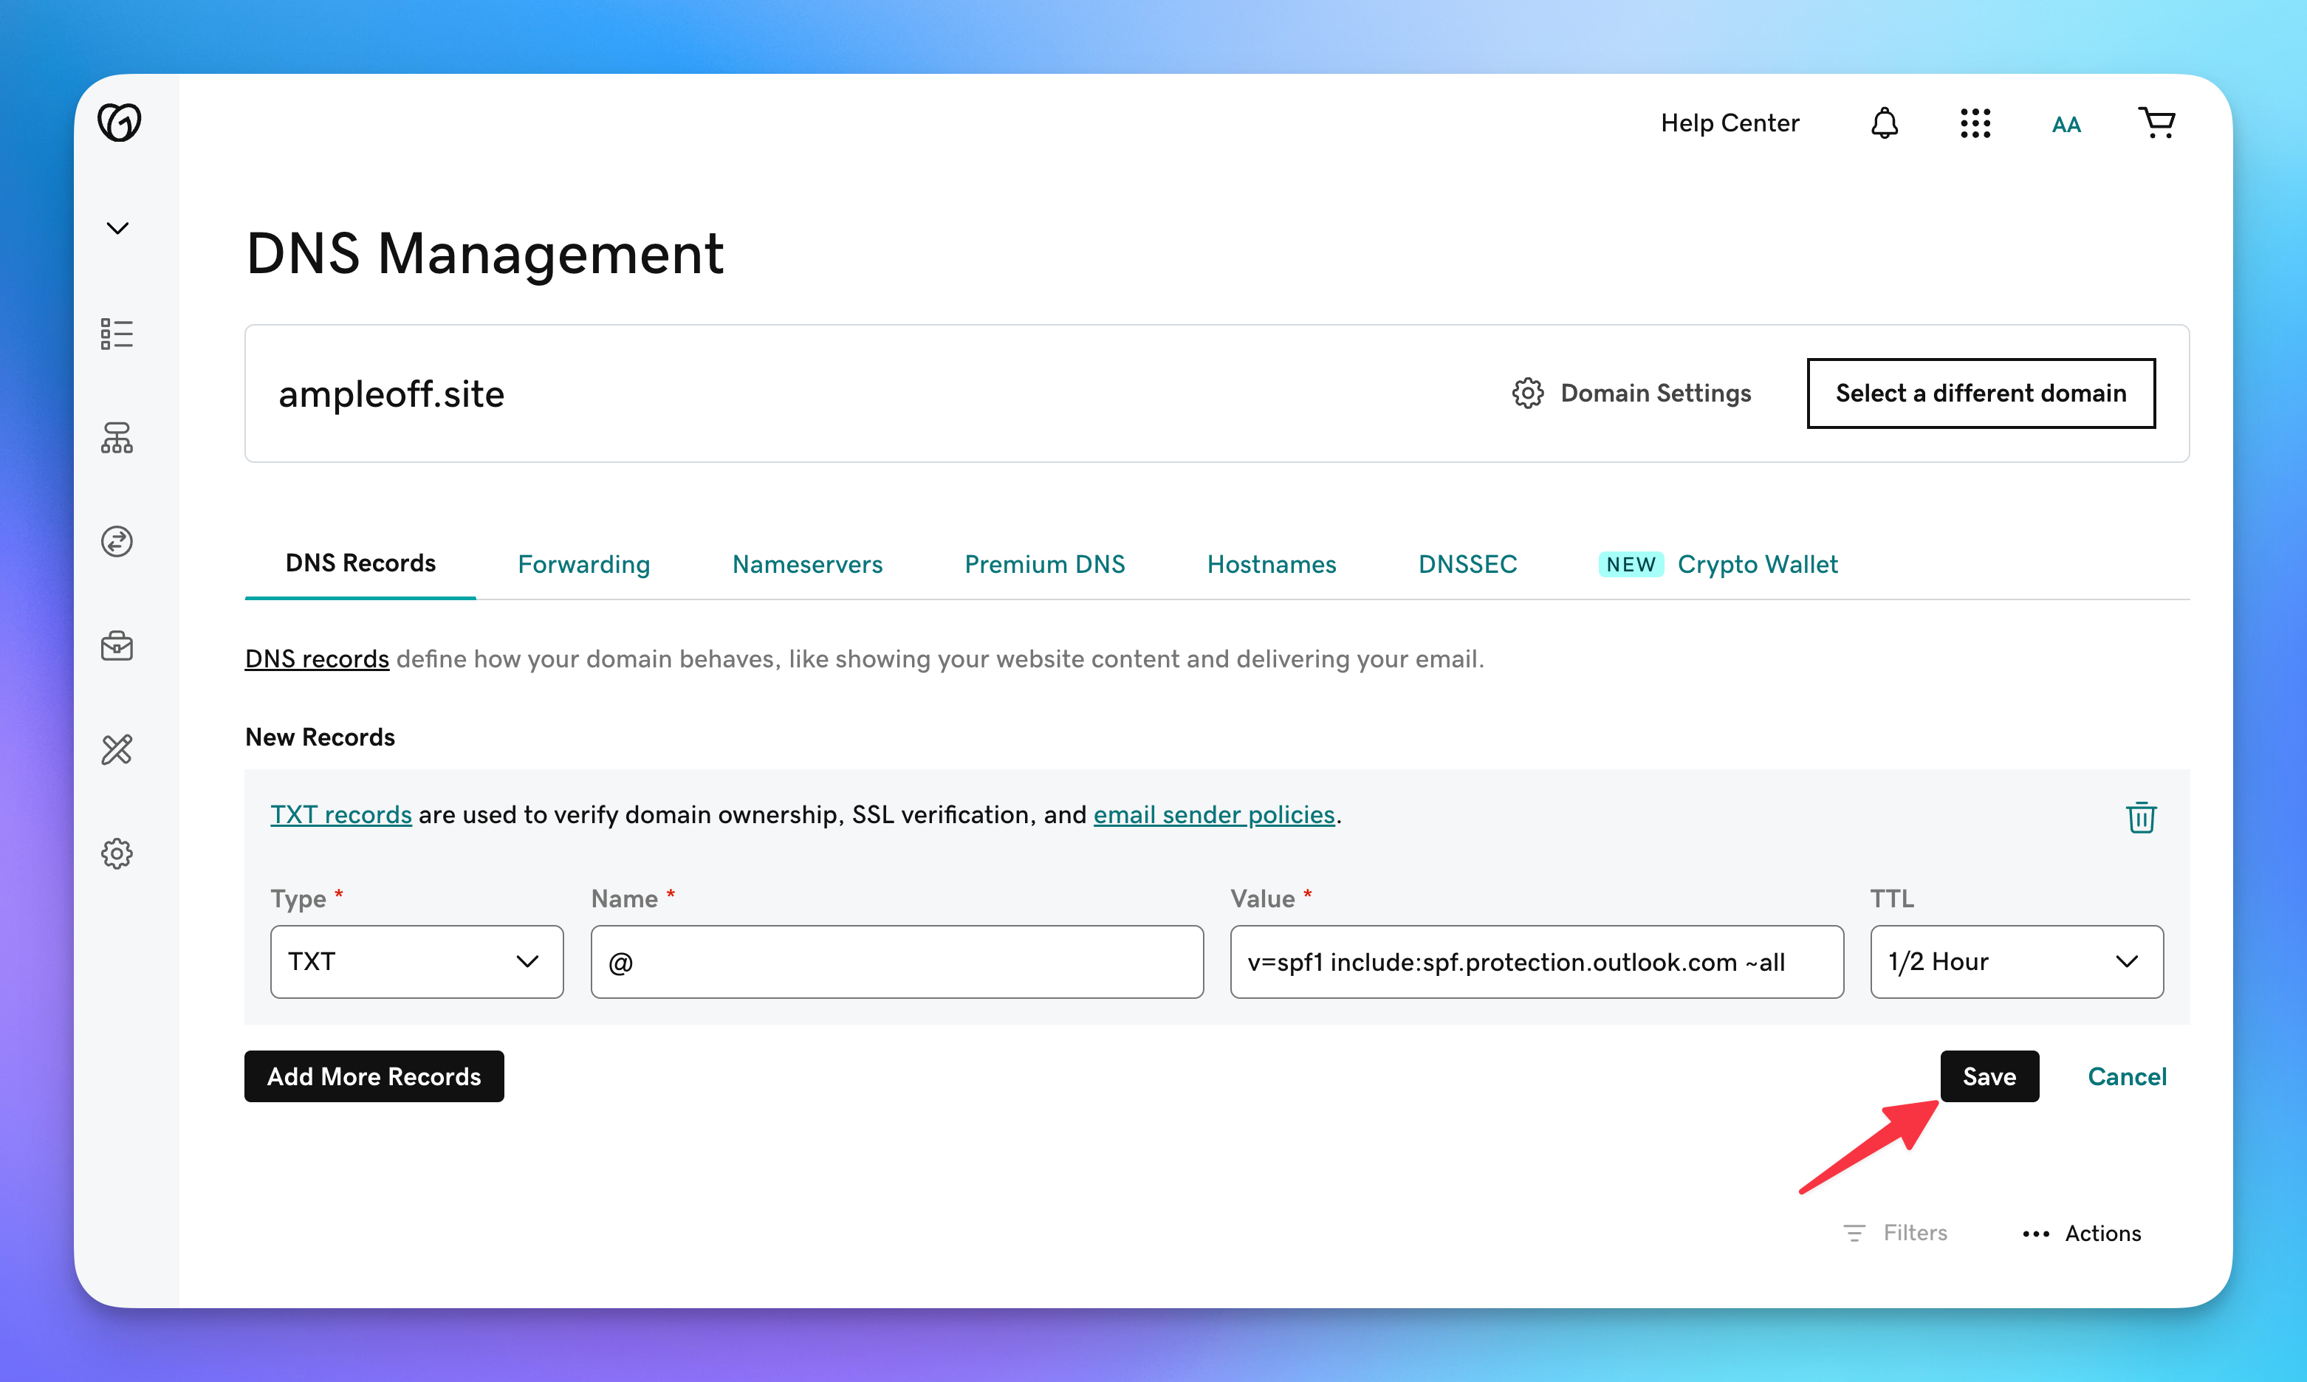Screen dimensions: 2307x1382
Task: Delete the new TXT record via trash icon
Action: pos(2140,817)
